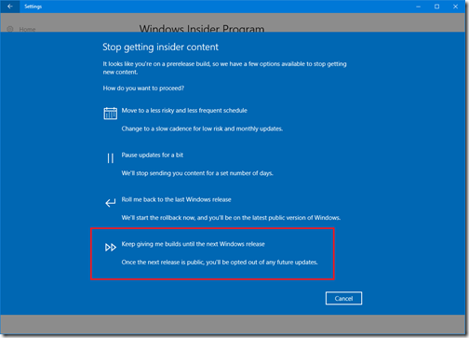Select 'Pause updates for a bit'
The height and width of the screenshot is (338, 469).
153,155
